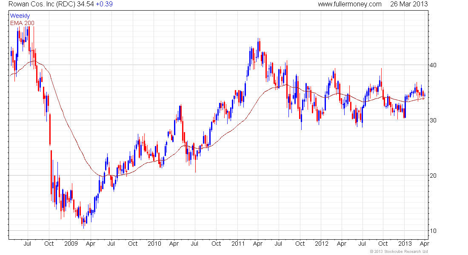Click the chart date '26 Mar 2013'
468x255 pixels.
point(409,4)
